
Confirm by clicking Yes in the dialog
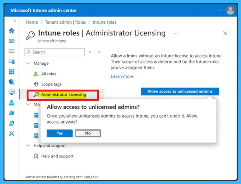pos(59,133)
